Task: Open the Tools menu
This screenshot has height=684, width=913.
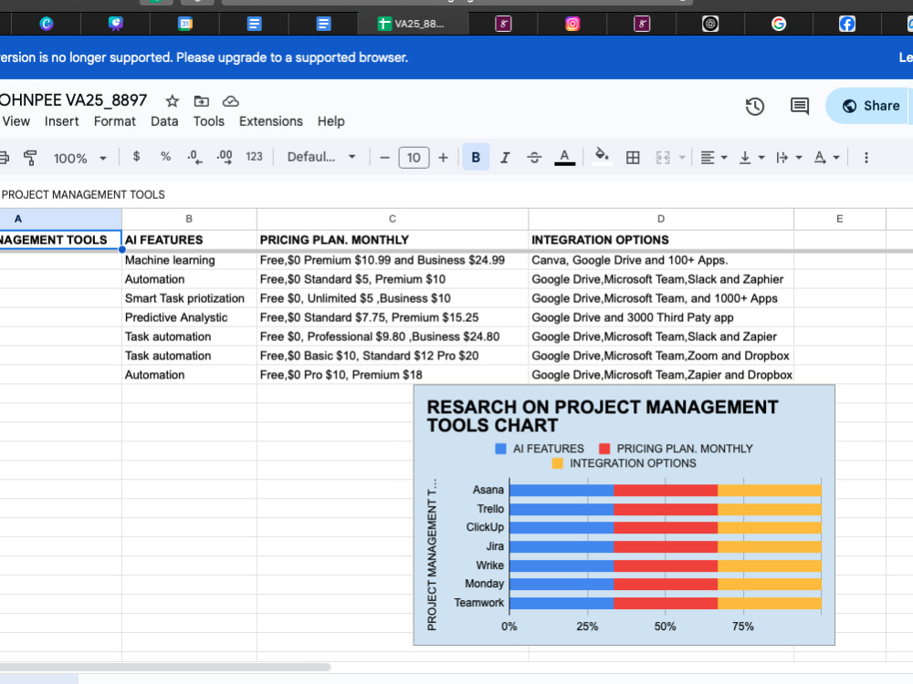Action: coord(208,121)
